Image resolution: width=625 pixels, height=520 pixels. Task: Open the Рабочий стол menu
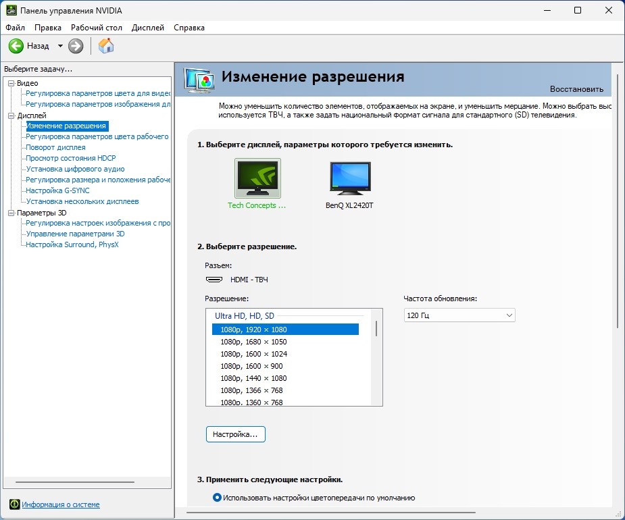point(97,28)
